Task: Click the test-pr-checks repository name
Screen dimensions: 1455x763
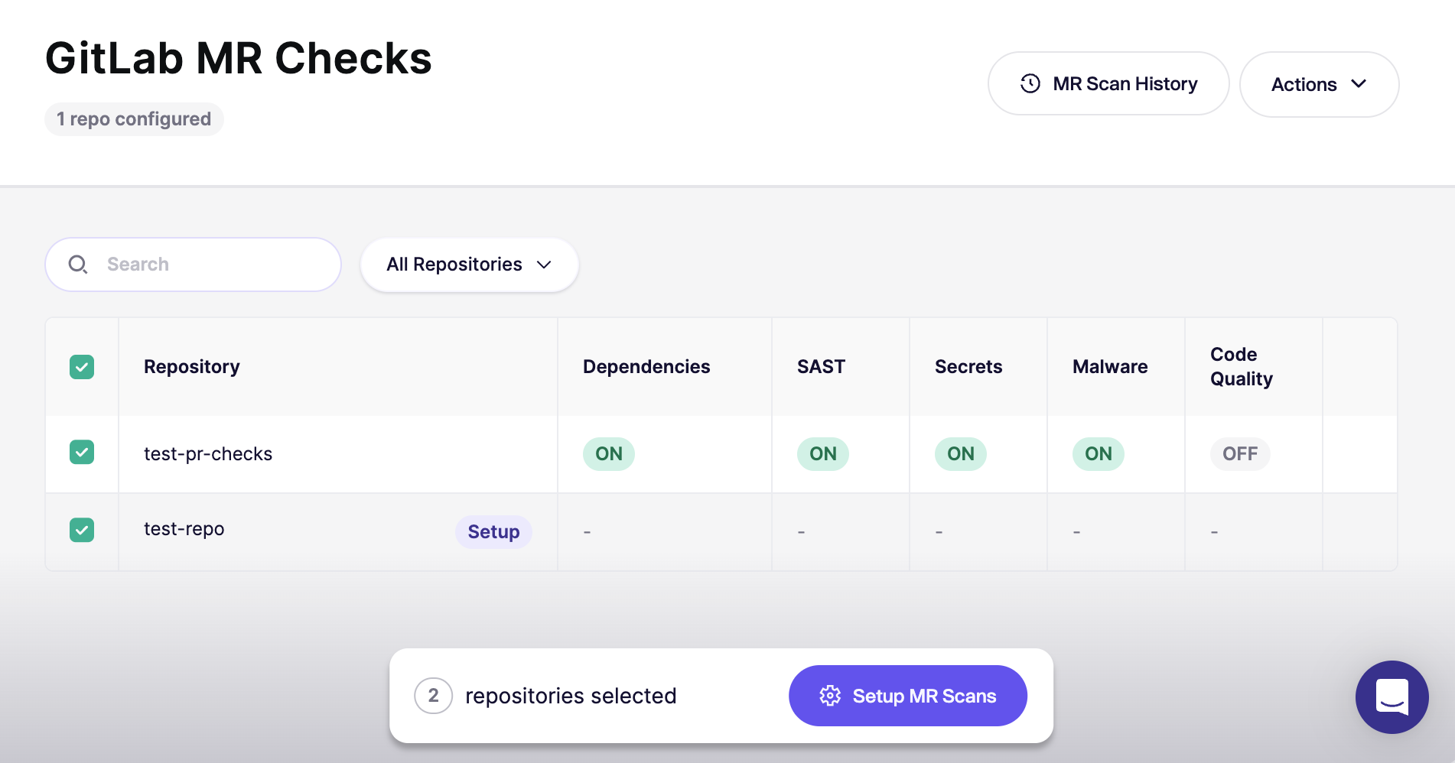Action: [208, 454]
